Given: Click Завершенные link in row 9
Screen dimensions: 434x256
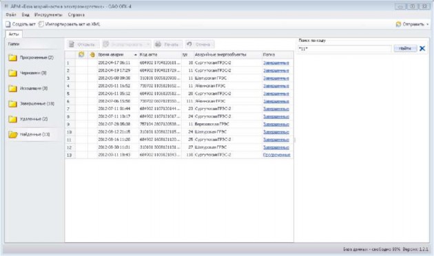Looking at the screenshot, I should pos(276,124).
